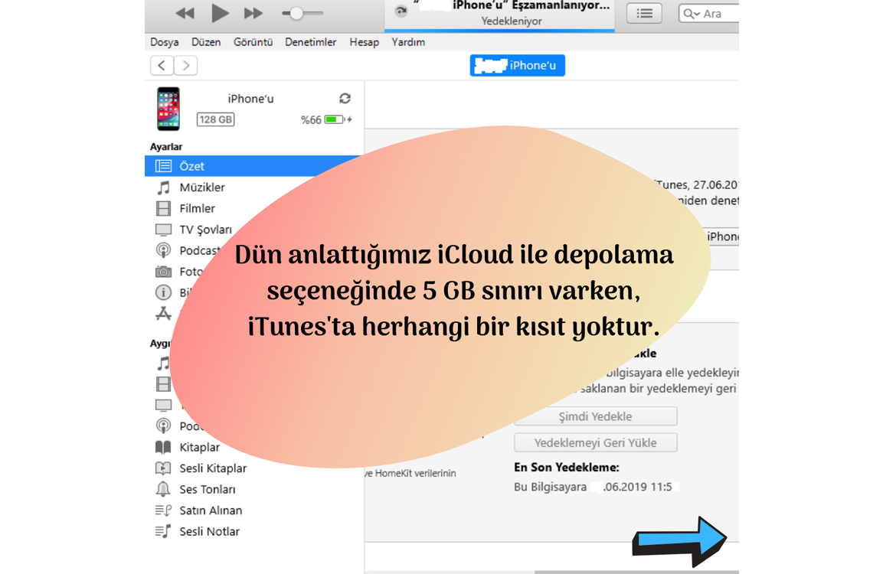The width and height of the screenshot is (896, 574).
Task: Click the Podcast icon under Ayarlar
Action: [x=163, y=250]
